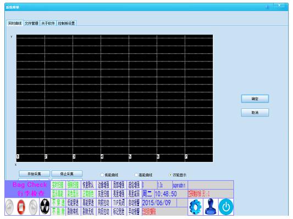Viewport: 293px width, 219px height.
Task: Click the red stop conveyor button
Action: 21,207
